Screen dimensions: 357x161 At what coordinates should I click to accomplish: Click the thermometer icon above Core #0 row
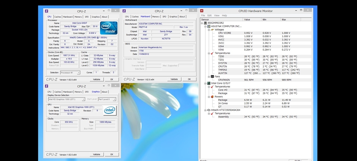tap(212, 87)
